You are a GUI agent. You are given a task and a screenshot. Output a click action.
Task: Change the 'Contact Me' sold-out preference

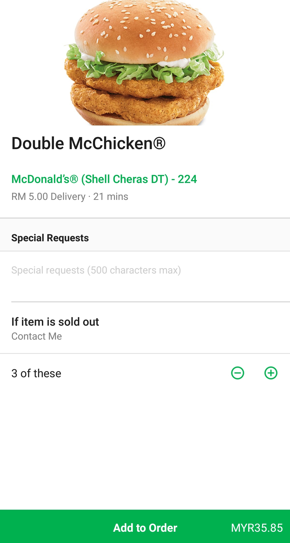click(37, 336)
